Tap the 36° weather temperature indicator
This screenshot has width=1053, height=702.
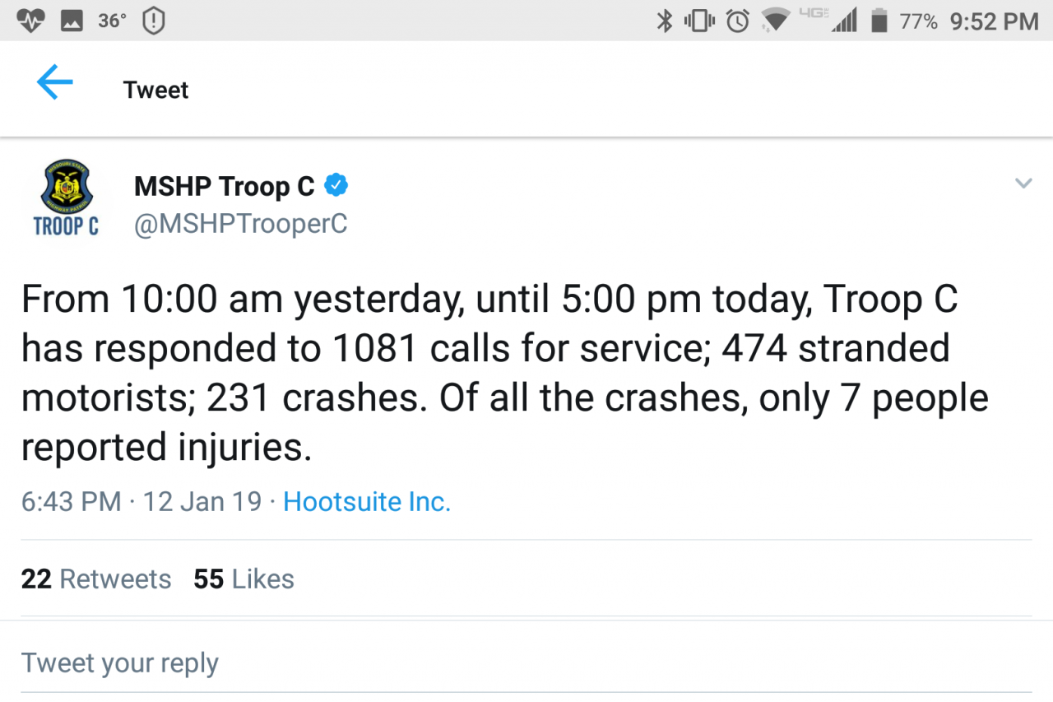[112, 21]
